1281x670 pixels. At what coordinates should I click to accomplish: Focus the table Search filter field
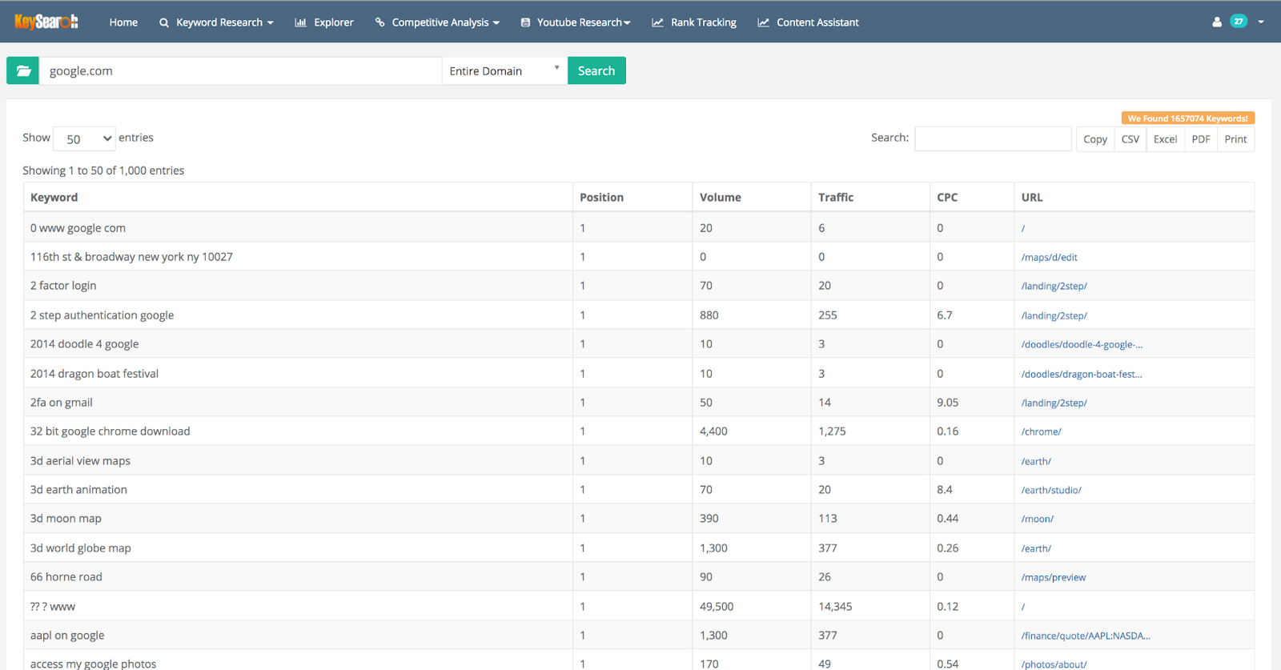coord(993,138)
